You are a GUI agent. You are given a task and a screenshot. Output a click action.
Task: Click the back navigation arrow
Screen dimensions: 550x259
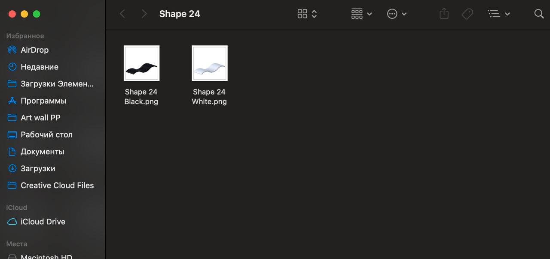click(x=122, y=14)
